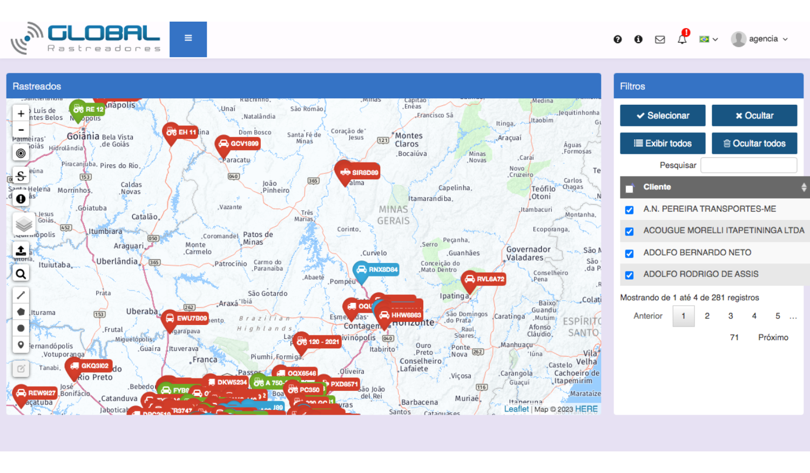The width and height of the screenshot is (810, 473).
Task: Open the notifications bell
Action: pyautogui.click(x=682, y=39)
